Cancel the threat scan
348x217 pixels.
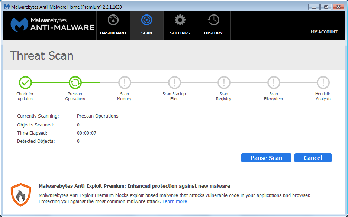point(313,158)
